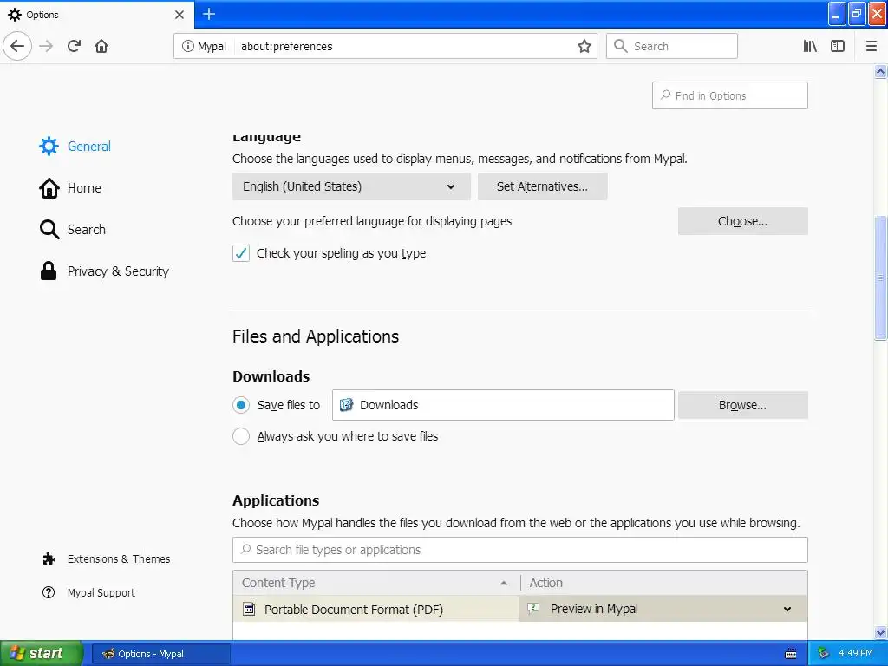Open Extensions & Themes
888x666 pixels.
coord(106,559)
